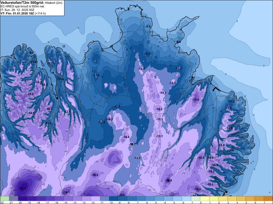The image size is (273, 204).
Task: Click the -10.7 temperature value
Action: point(147,54)
